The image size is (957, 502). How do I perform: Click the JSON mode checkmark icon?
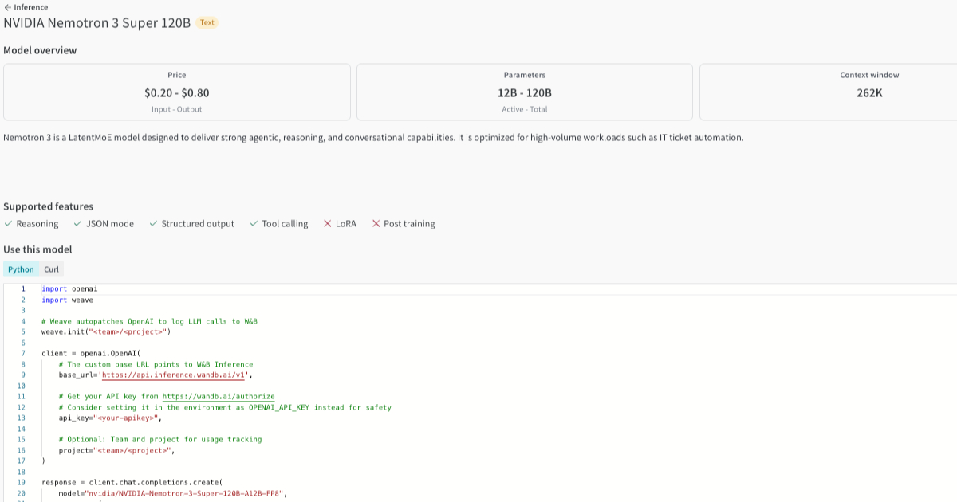click(x=78, y=224)
